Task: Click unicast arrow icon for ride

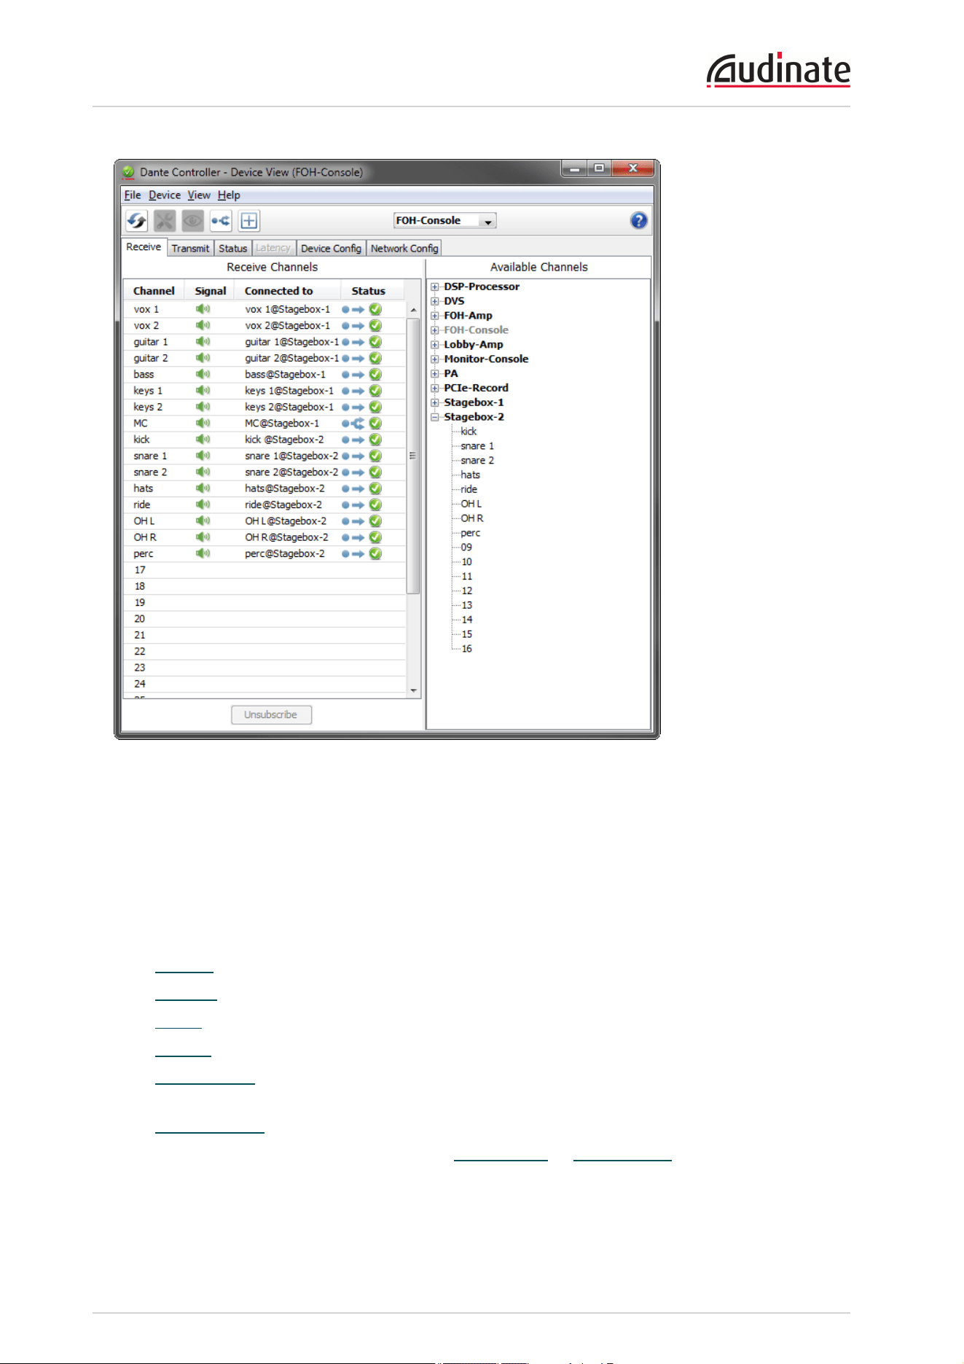Action: point(353,504)
